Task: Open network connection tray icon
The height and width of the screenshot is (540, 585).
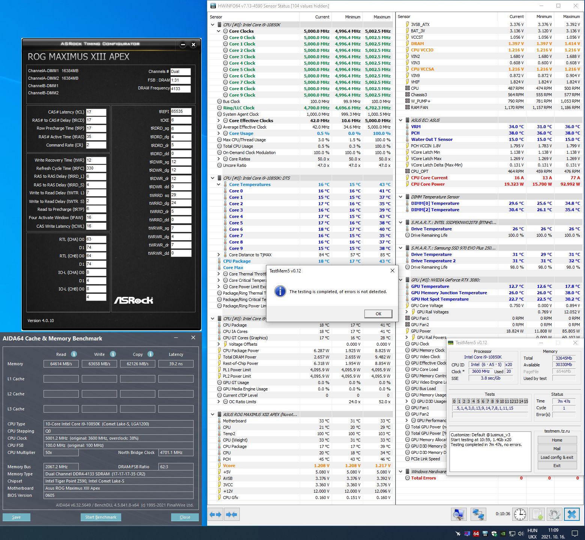Action: click(512, 533)
